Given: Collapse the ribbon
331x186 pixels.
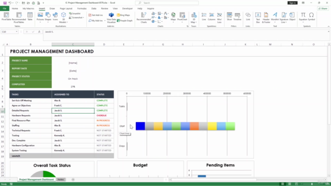Looking at the screenshot, I should [328, 26].
